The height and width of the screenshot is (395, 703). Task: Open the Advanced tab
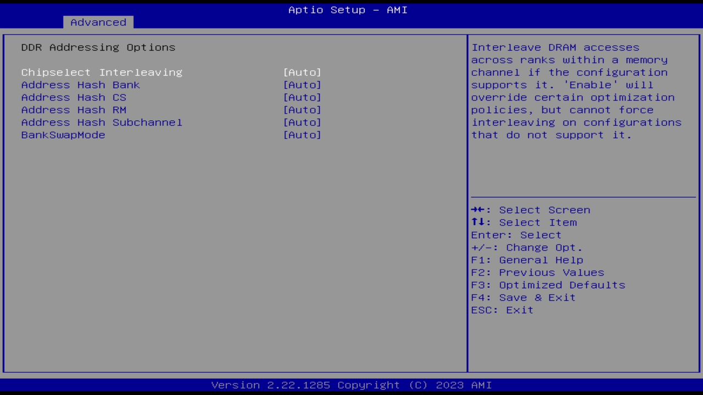pos(98,22)
